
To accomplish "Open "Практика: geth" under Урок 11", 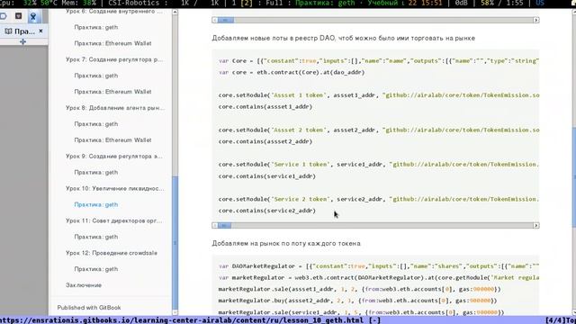I will (x=96, y=237).
